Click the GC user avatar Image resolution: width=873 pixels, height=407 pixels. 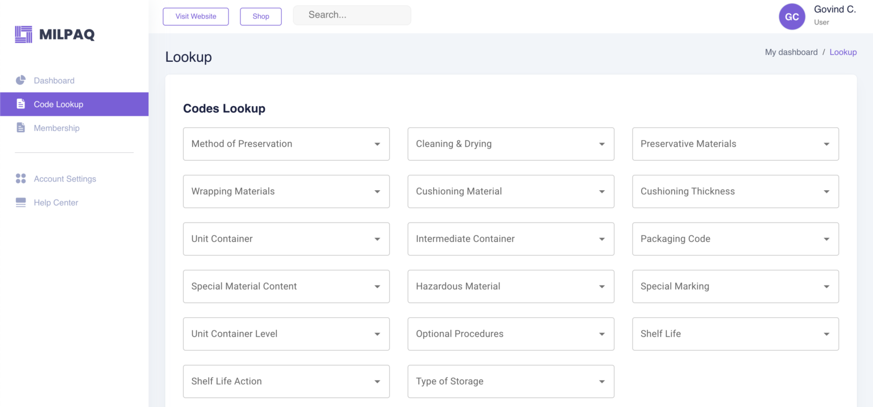coord(792,17)
